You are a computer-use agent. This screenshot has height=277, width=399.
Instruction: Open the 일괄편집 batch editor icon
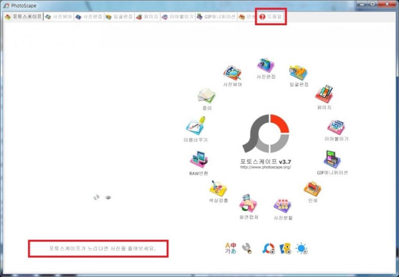[x=298, y=73]
